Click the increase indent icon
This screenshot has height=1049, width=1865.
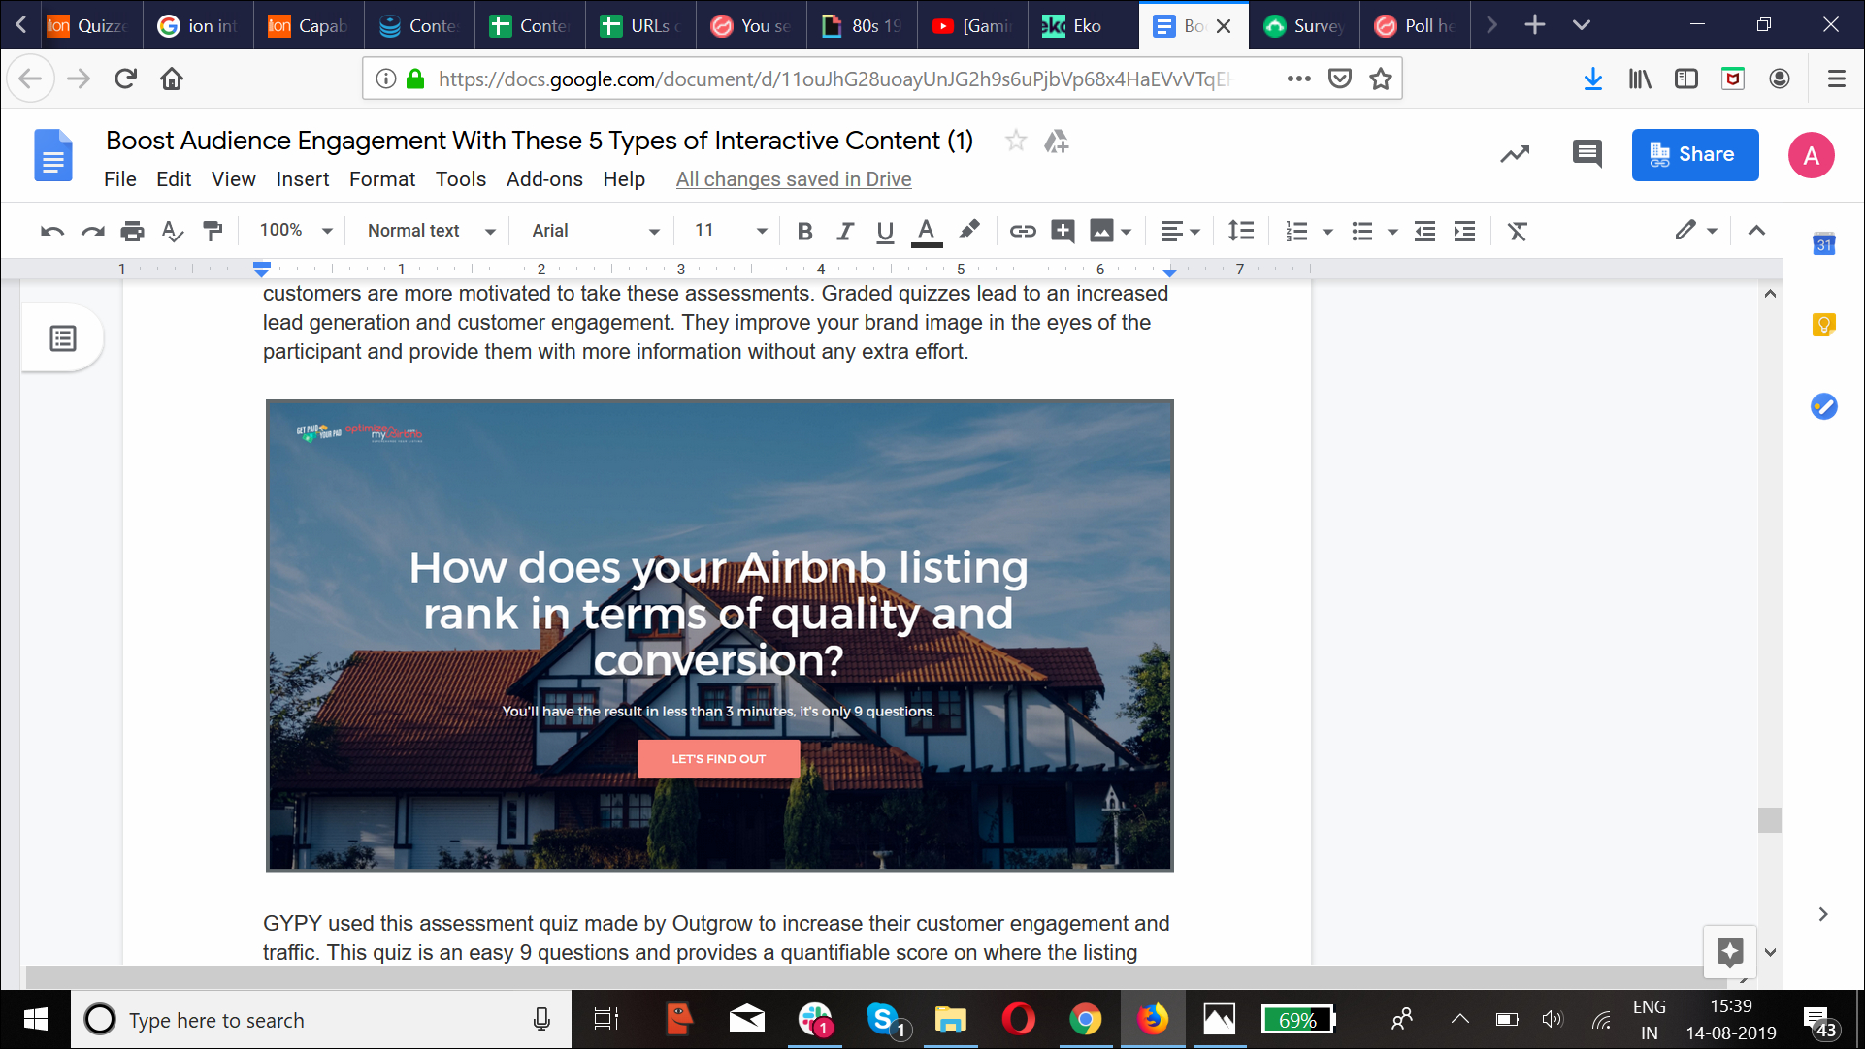click(1464, 231)
